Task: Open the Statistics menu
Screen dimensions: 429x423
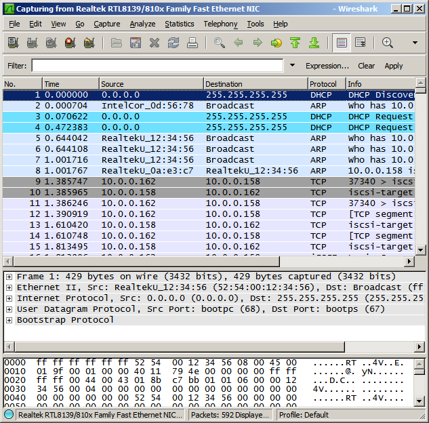Action: (x=179, y=24)
